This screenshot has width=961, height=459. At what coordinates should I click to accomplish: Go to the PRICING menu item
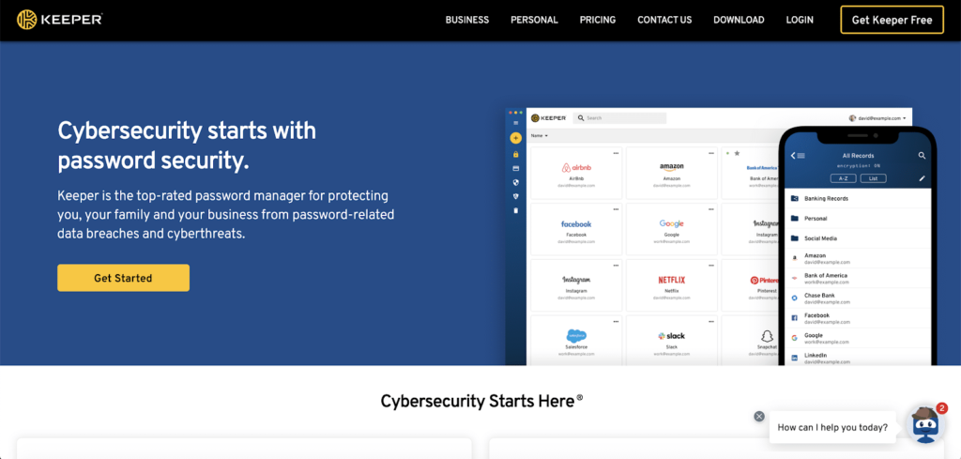tap(598, 20)
